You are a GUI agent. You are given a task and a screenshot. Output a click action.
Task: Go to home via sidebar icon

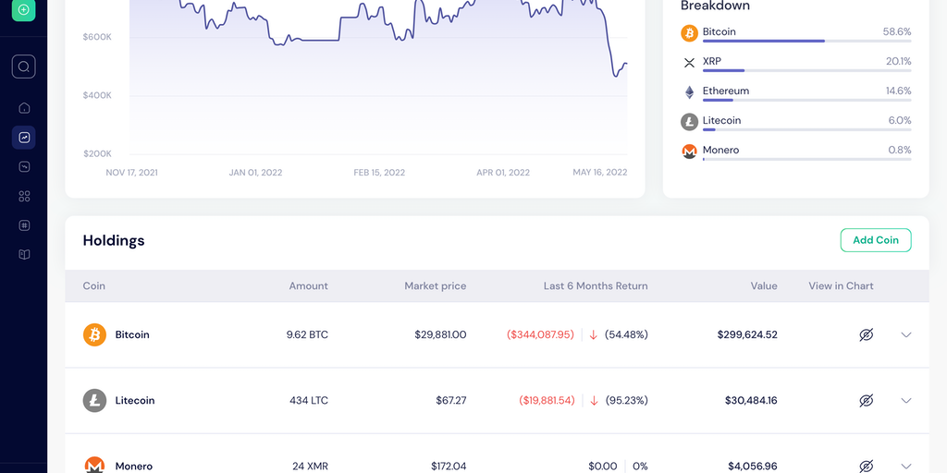(24, 108)
